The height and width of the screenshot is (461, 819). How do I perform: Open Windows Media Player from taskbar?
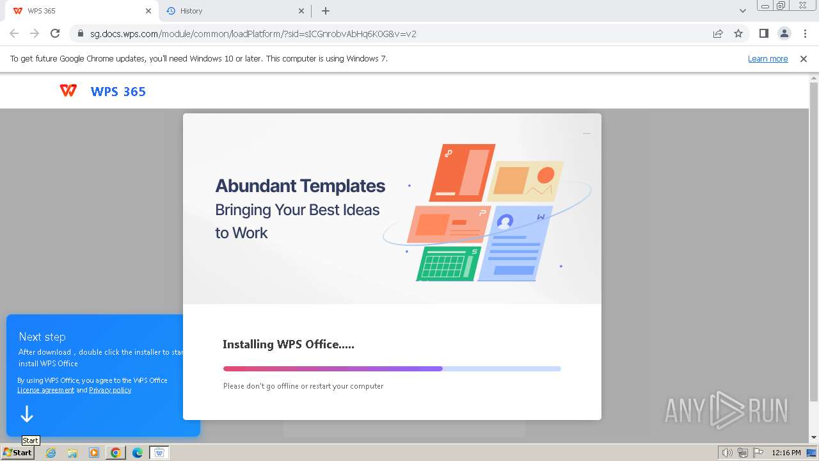click(94, 453)
